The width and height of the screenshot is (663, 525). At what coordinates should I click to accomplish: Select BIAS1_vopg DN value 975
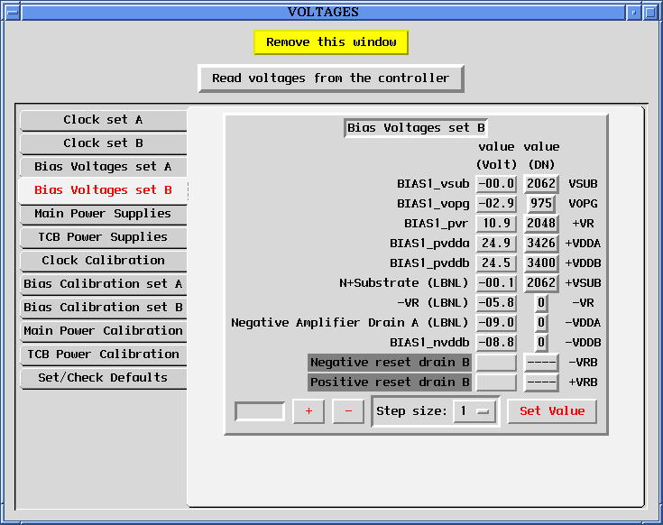(541, 204)
